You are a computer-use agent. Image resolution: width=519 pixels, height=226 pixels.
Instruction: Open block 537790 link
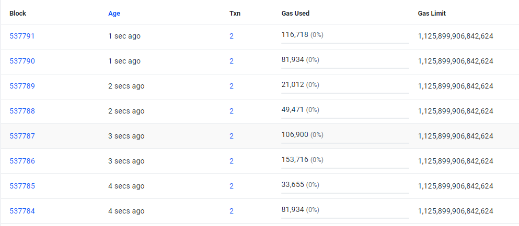click(22, 61)
